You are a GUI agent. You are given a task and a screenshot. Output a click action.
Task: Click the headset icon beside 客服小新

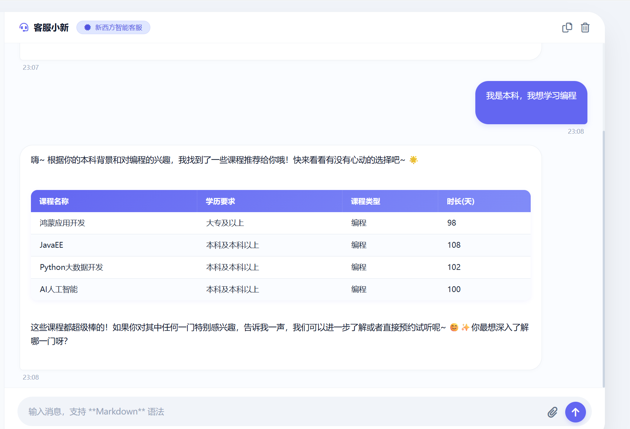coord(24,27)
